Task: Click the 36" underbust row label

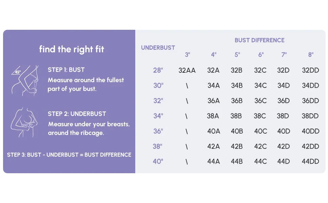Action: point(158,131)
